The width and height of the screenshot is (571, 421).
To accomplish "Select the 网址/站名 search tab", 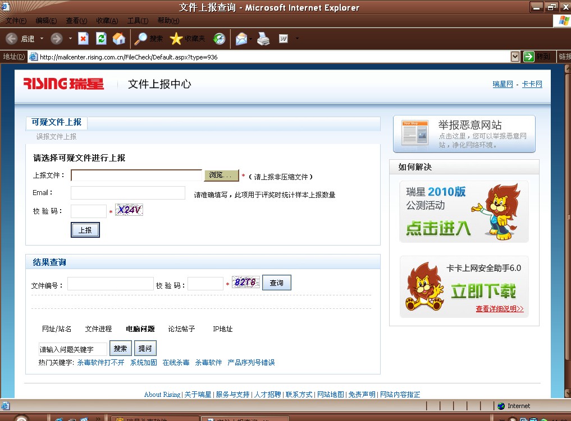I will tap(57, 329).
